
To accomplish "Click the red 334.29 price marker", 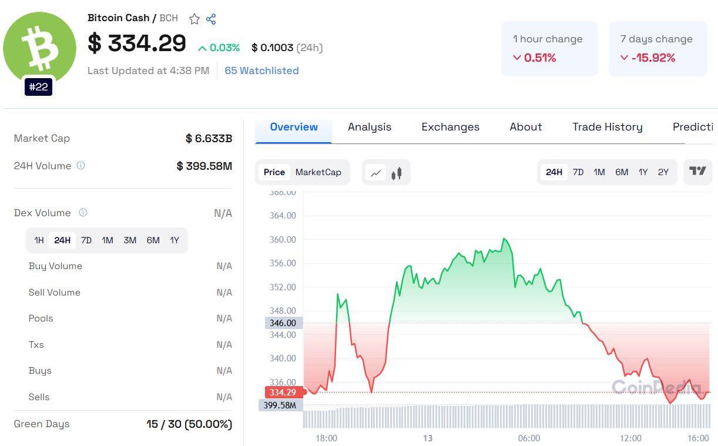I will pyautogui.click(x=284, y=392).
